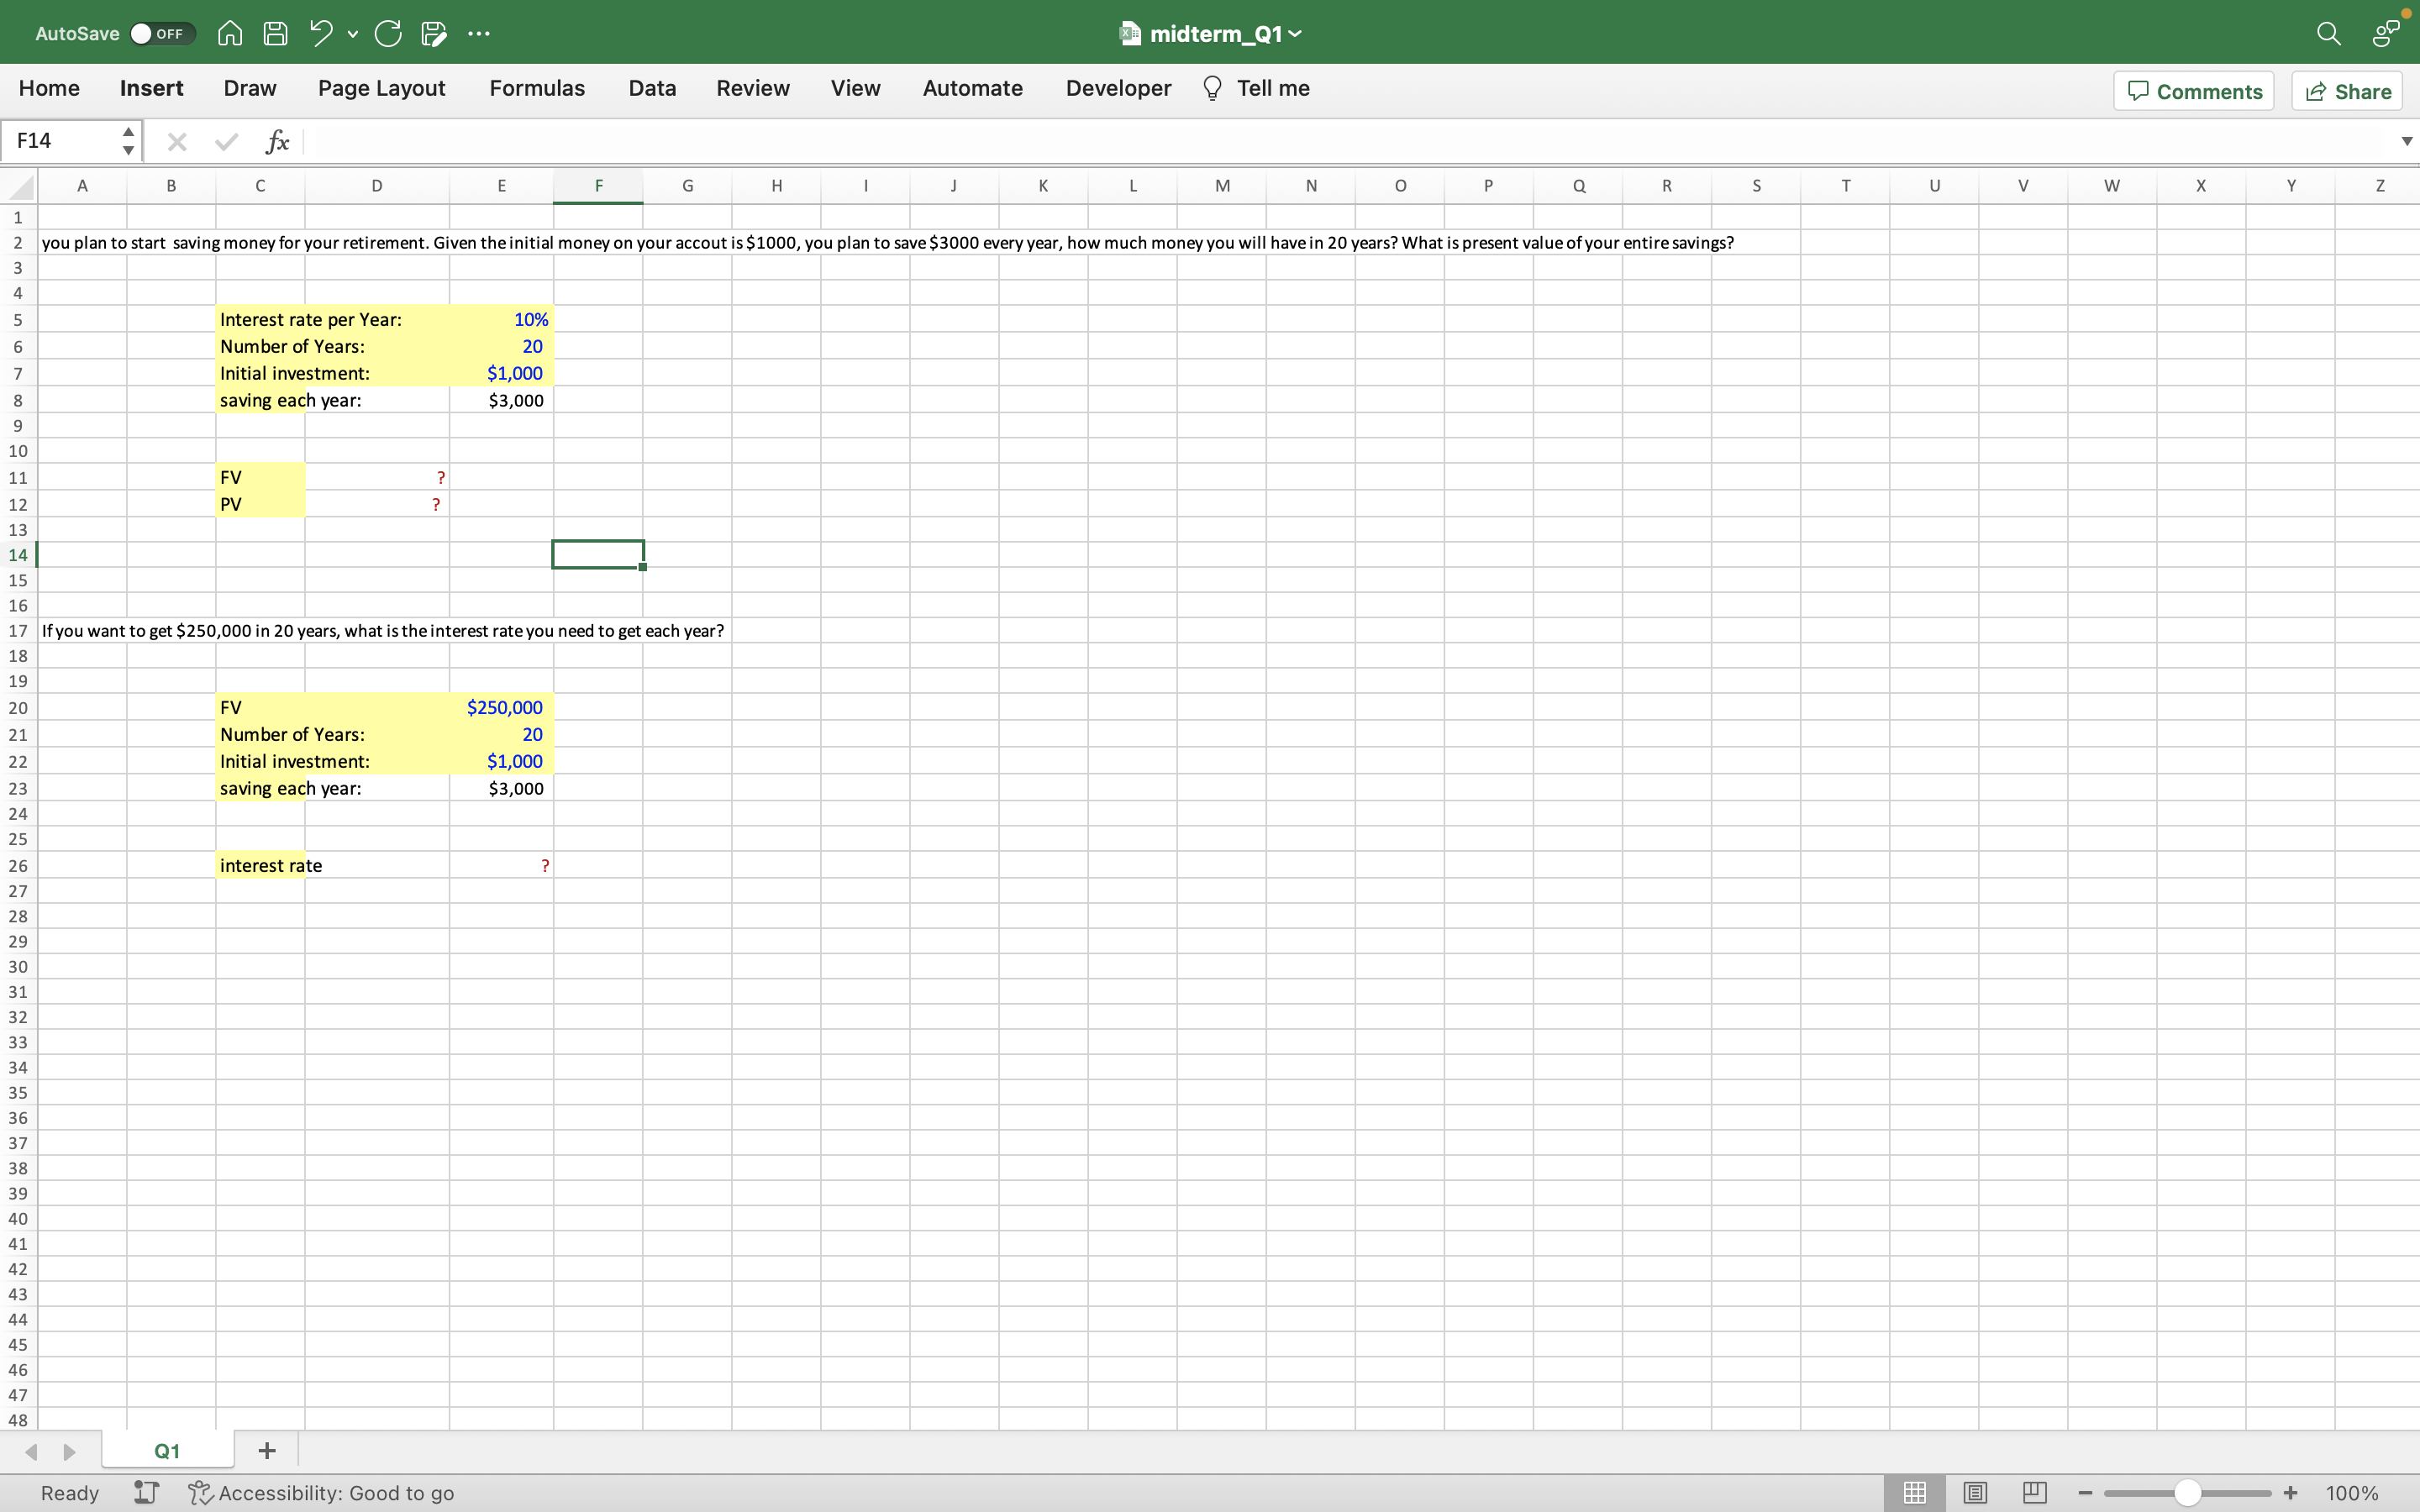Expand the Undo dropdown arrow

[351, 35]
